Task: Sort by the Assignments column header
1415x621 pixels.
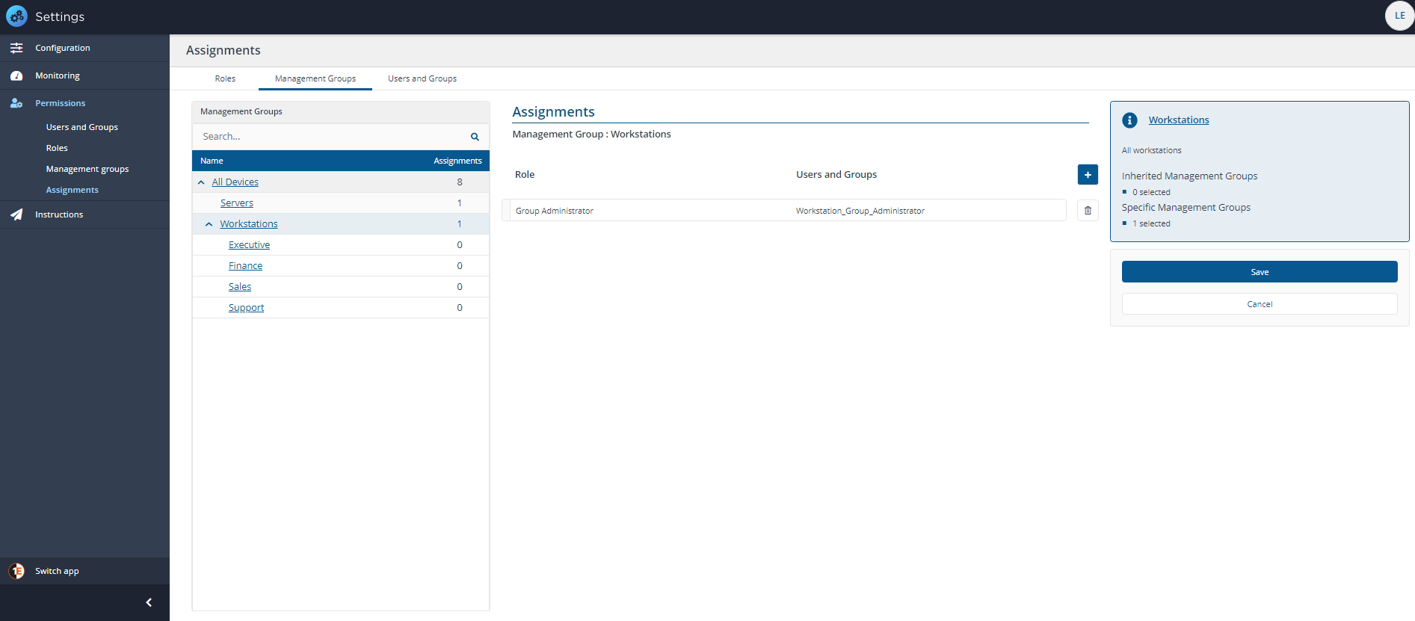Action: point(457,161)
